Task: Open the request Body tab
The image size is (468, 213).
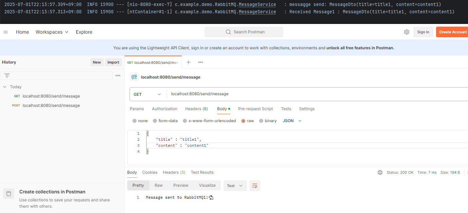Action: coord(224,109)
